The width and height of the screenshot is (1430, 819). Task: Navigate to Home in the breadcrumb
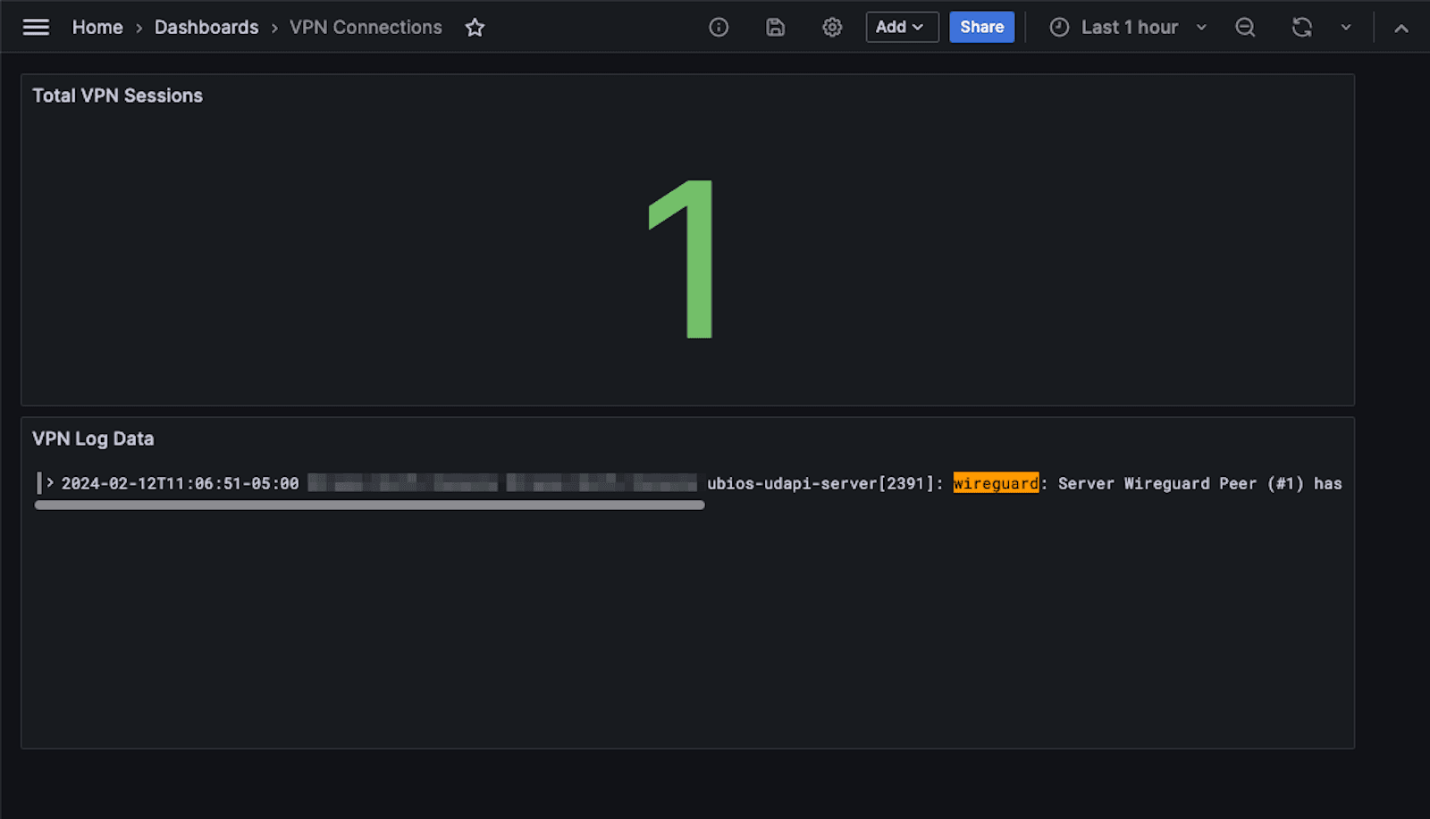point(97,27)
